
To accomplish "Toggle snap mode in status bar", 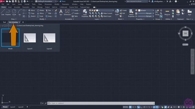I will [x=133, y=107].
